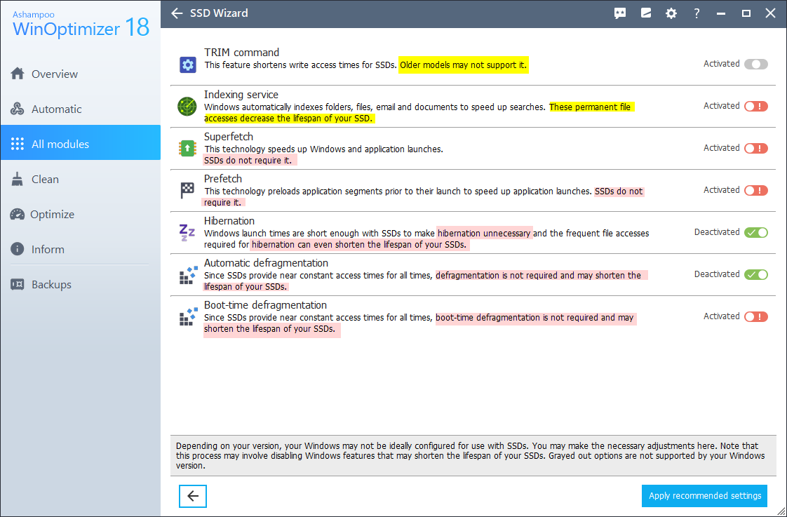Viewport: 787px width, 517px height.
Task: Click the Boot-time defragmentation blocks icon
Action: (x=188, y=317)
